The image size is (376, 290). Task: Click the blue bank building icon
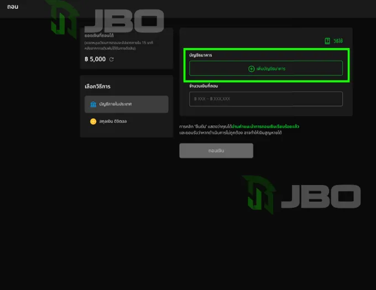point(93,104)
